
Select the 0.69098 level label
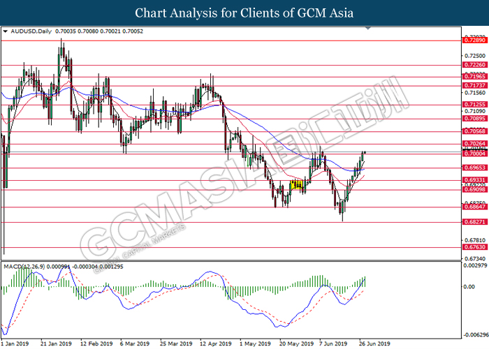point(475,189)
